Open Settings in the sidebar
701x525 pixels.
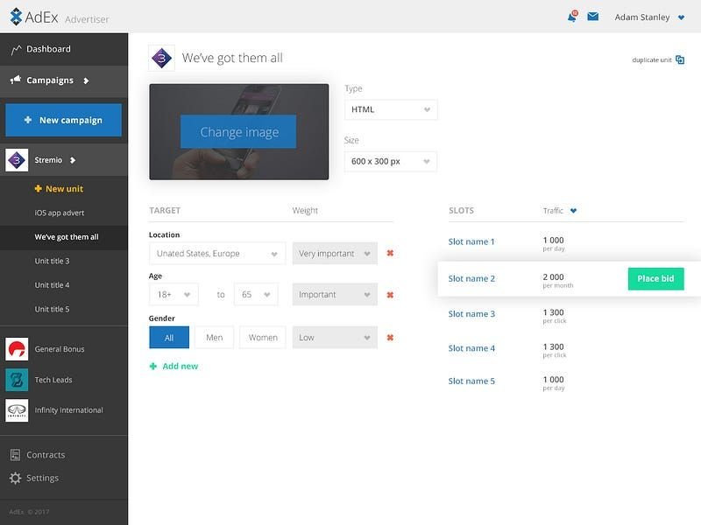(42, 478)
